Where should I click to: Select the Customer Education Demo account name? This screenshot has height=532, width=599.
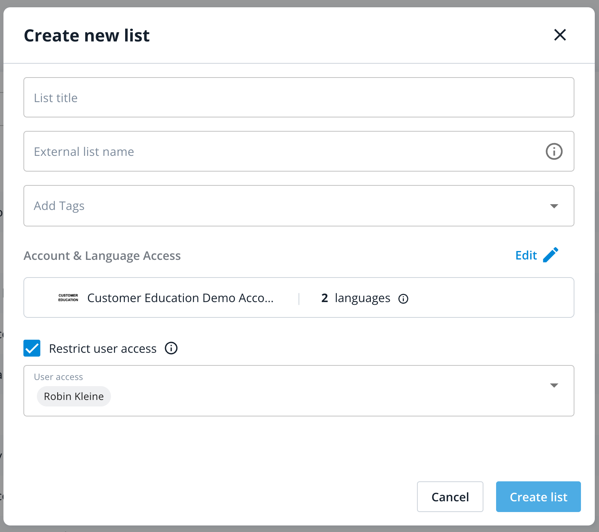180,298
